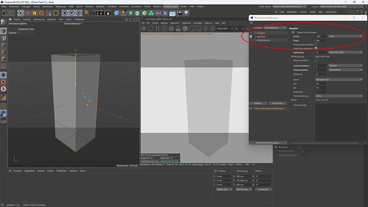Open the HDR/sRGB color space dropdown

225,29
